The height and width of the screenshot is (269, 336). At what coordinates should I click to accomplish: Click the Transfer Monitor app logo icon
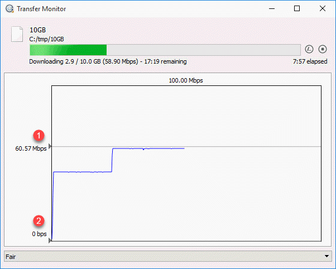pos(9,9)
